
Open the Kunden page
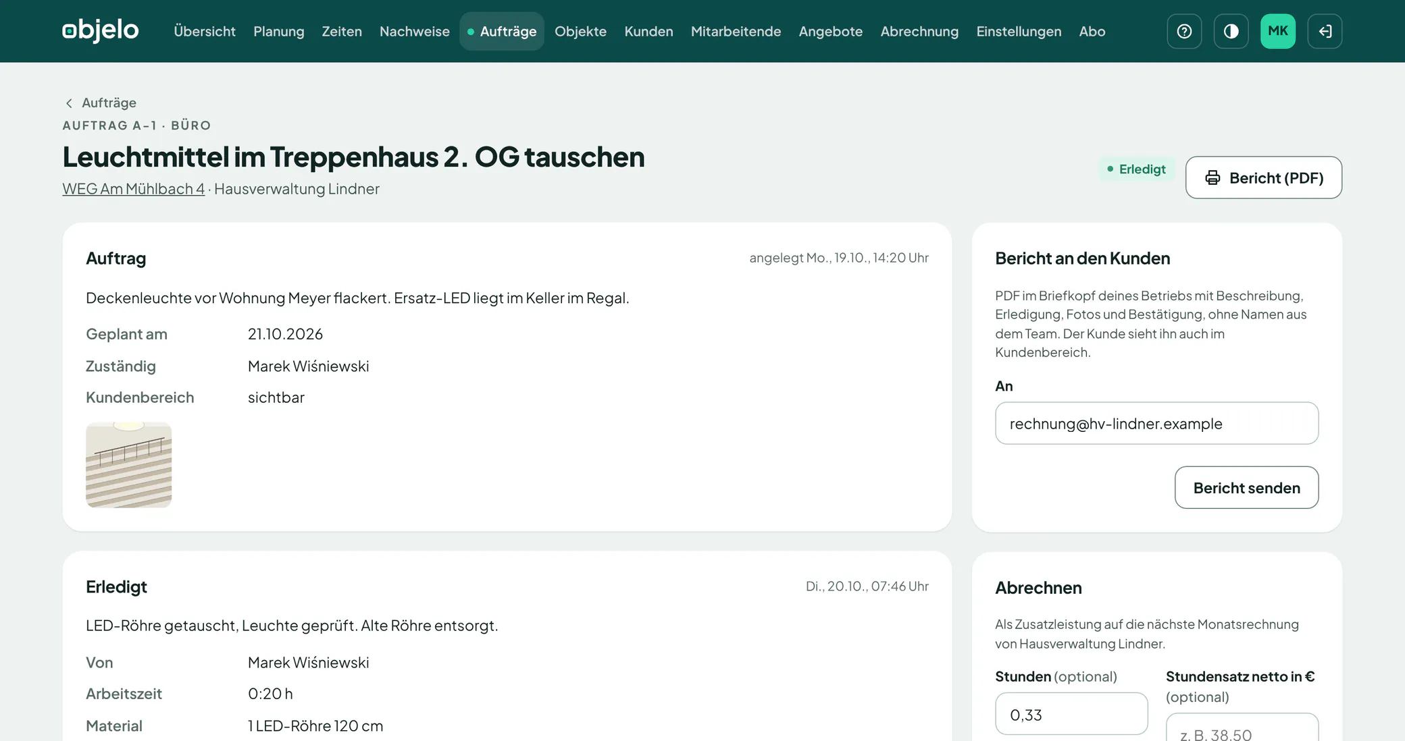click(648, 31)
